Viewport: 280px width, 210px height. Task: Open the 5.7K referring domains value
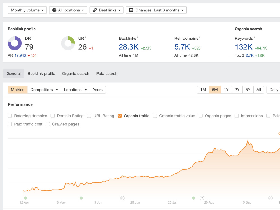pyautogui.click(x=182, y=47)
